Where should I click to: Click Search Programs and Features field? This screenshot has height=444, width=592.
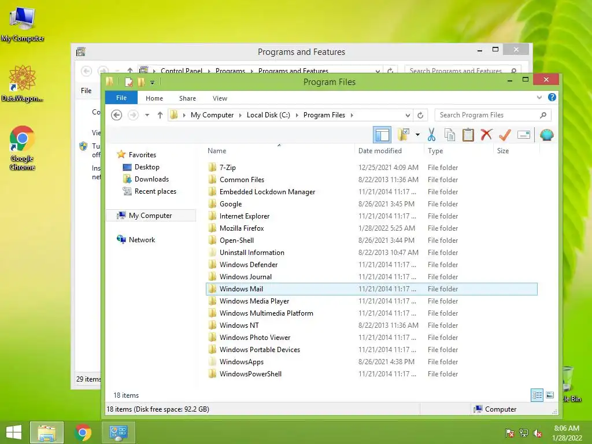tap(463, 70)
